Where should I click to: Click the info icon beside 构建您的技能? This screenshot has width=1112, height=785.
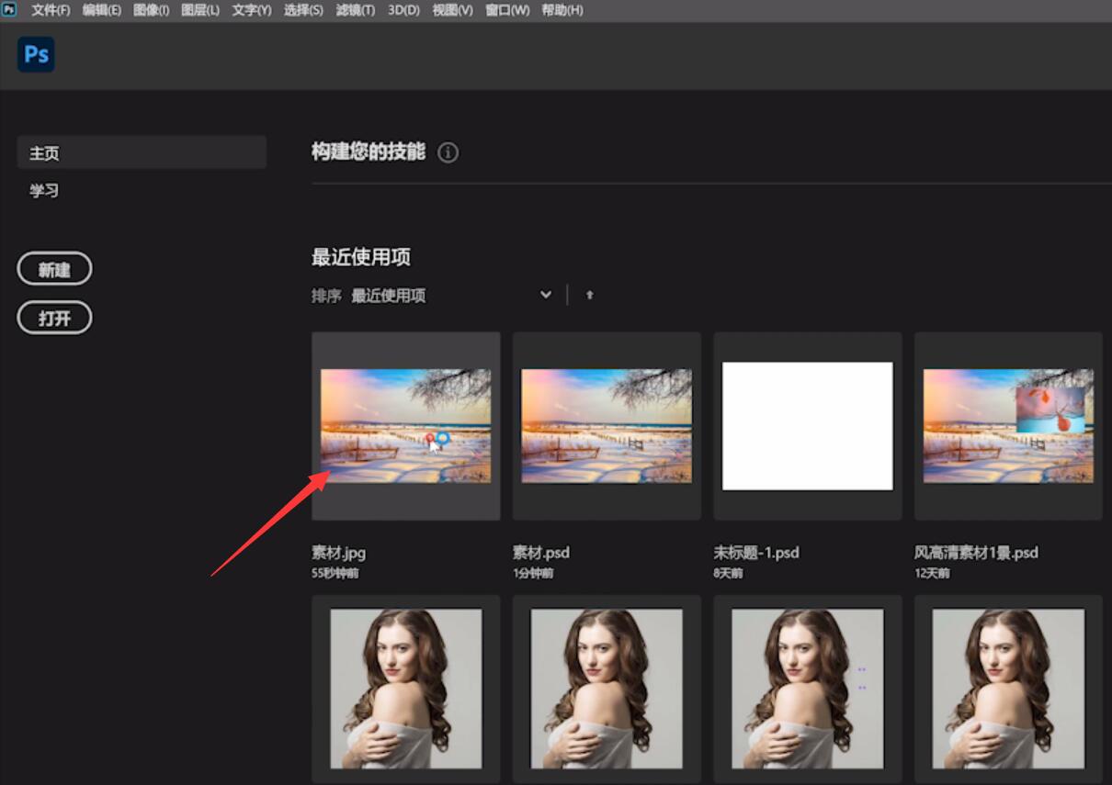(x=448, y=152)
